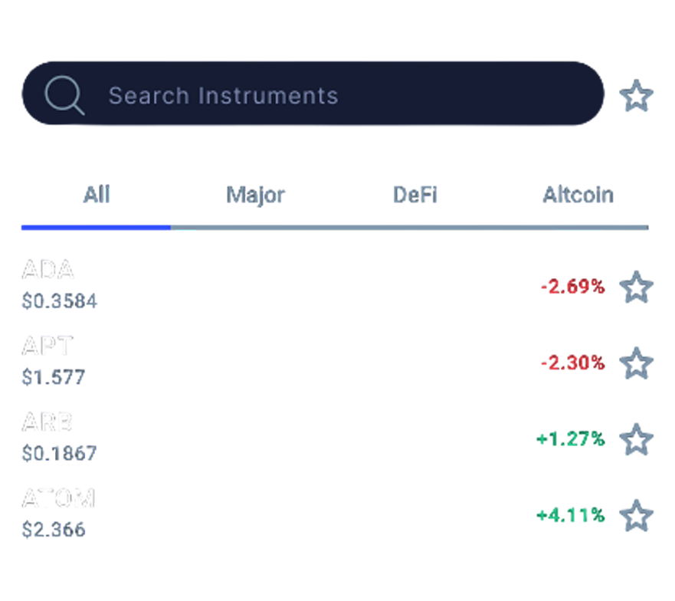The image size is (675, 601).
Task: Switch to the Altcoin tab
Action: [x=578, y=197]
